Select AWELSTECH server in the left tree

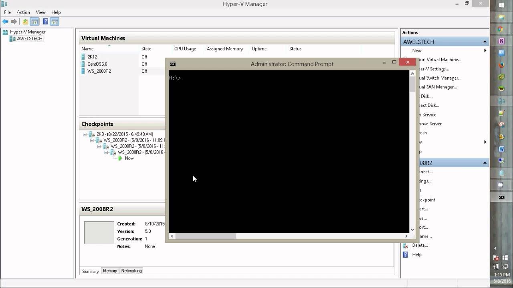click(x=30, y=39)
